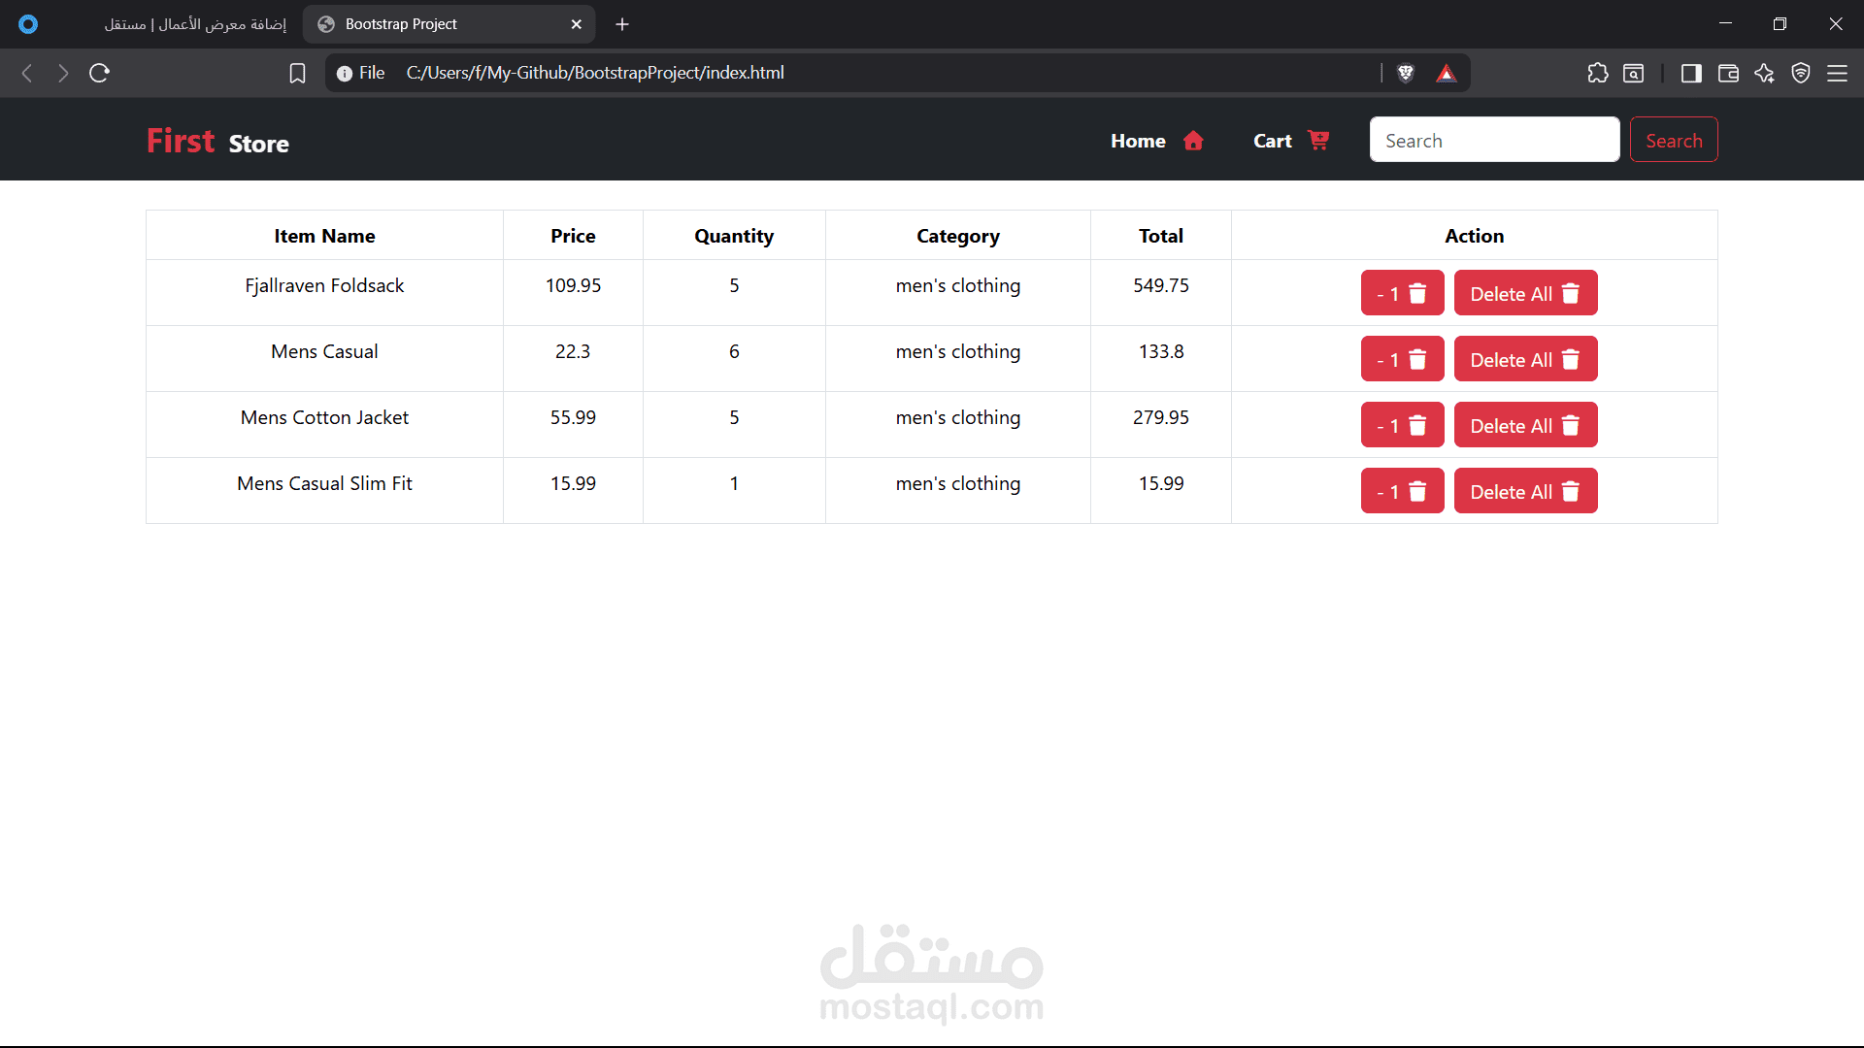Screen dimensions: 1864x1048
Task: Click the Home nav link
Action: pyautogui.click(x=1138, y=141)
